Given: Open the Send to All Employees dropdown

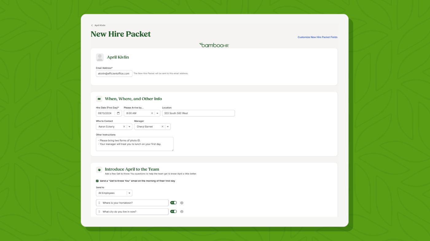Looking at the screenshot, I should (x=114, y=193).
